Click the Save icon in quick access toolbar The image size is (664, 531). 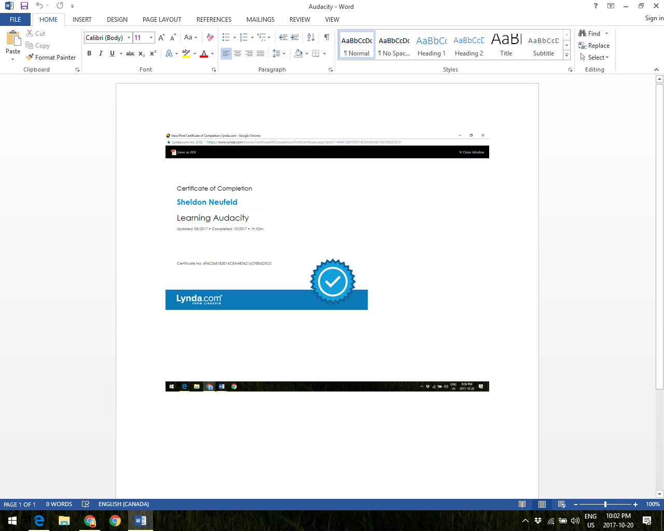click(x=24, y=6)
